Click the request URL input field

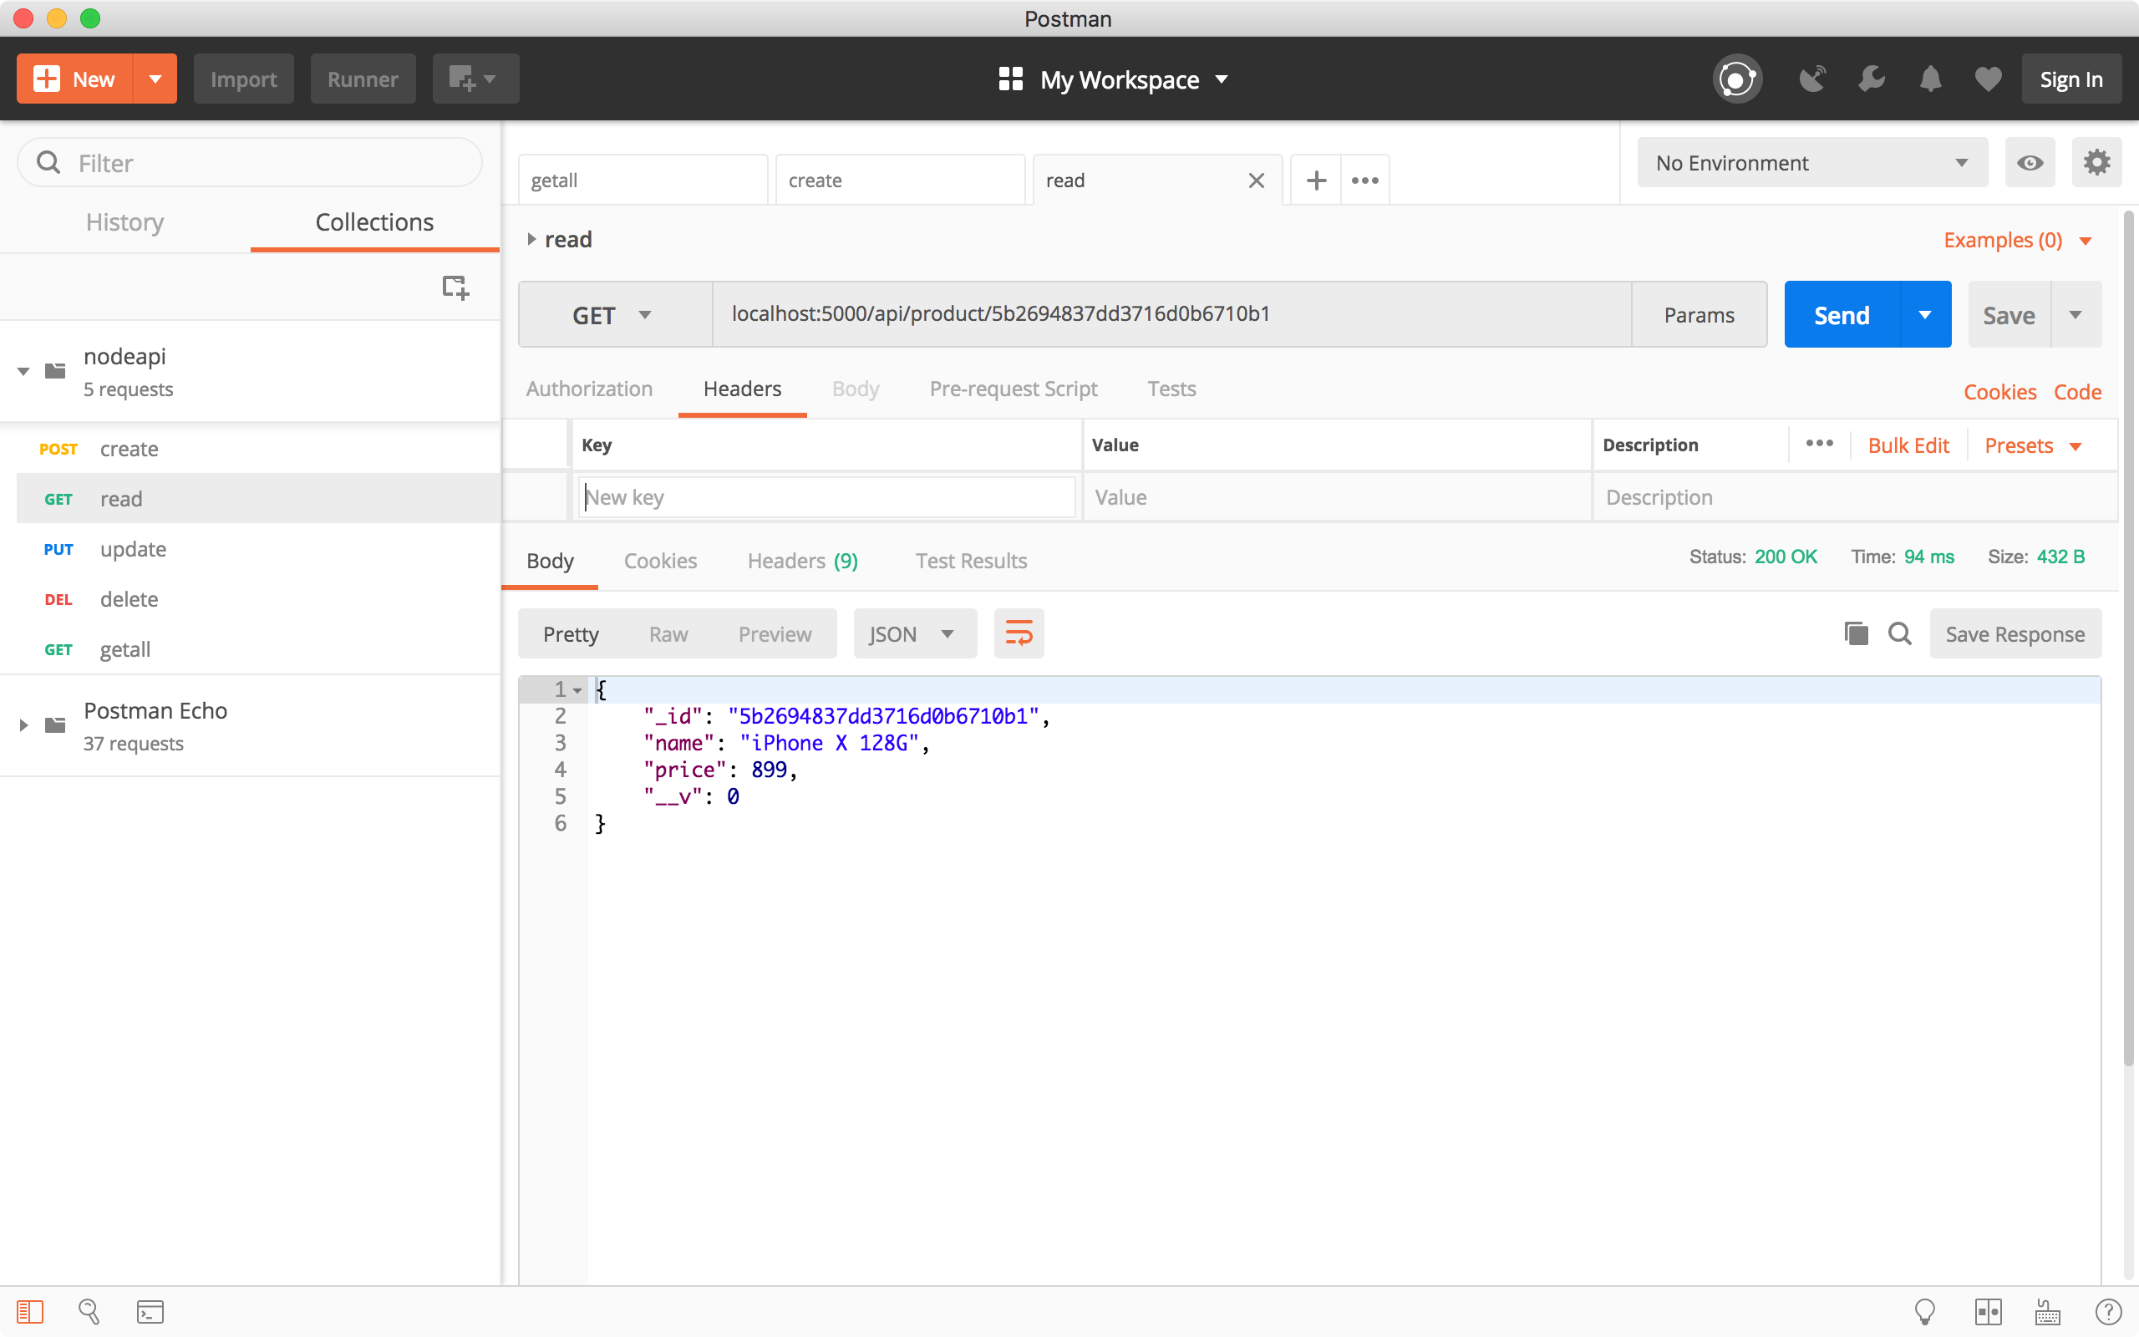[x=1171, y=315]
